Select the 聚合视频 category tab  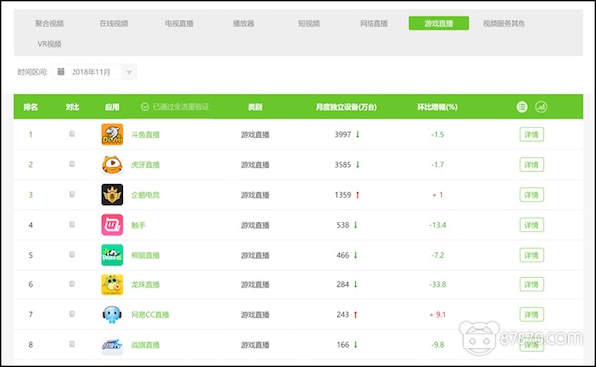49,23
